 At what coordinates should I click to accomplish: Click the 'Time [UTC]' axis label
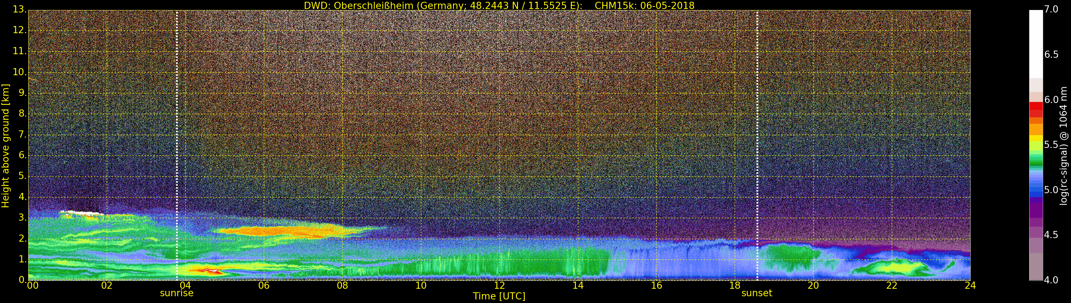click(499, 296)
